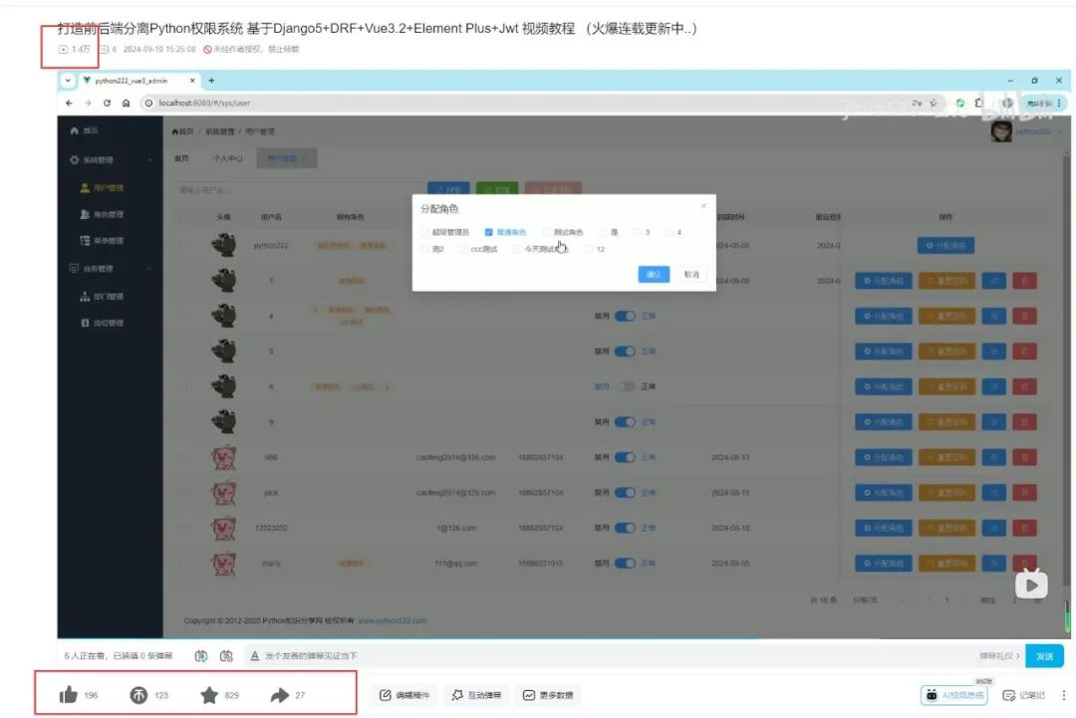Toggle status switch for user 6
Image resolution: width=1076 pixels, height=718 pixels.
tap(625, 386)
